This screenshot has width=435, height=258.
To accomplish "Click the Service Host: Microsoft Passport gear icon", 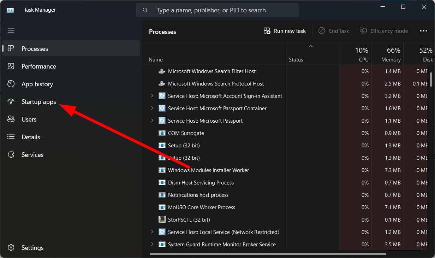I will pos(162,121).
